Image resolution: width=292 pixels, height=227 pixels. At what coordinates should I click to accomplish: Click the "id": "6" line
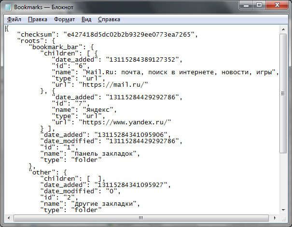[x=71, y=66]
